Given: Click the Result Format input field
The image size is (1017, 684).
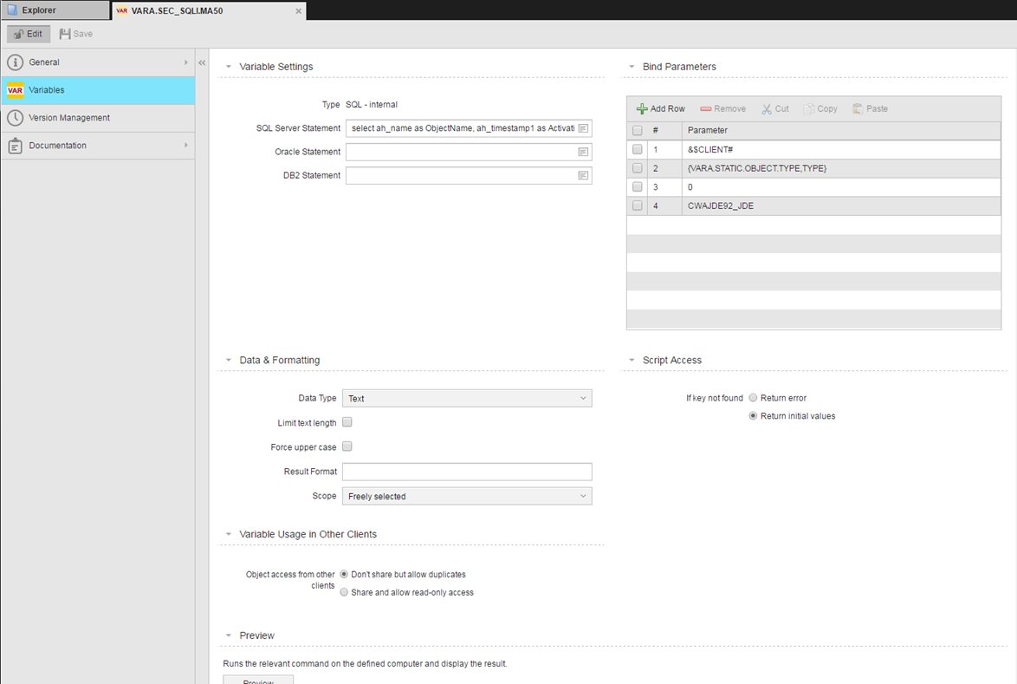Looking at the screenshot, I should tap(467, 472).
